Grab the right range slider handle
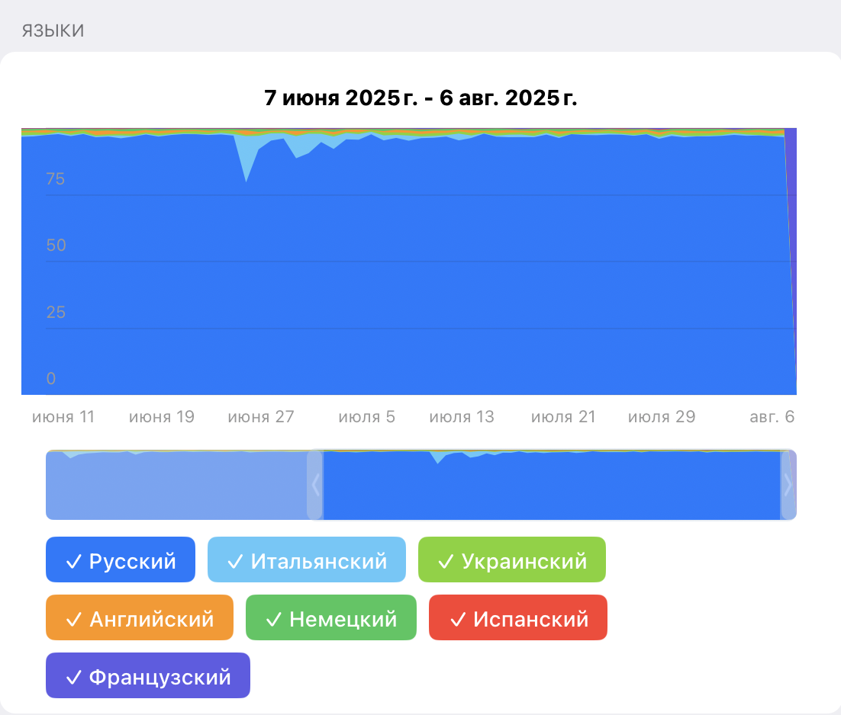The height and width of the screenshot is (715, 841). tap(788, 486)
